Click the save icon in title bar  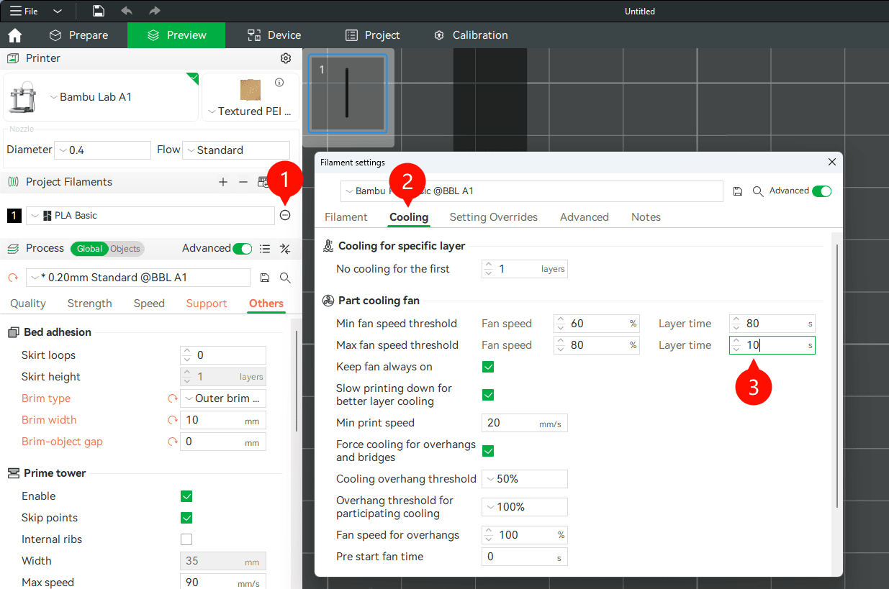99,11
